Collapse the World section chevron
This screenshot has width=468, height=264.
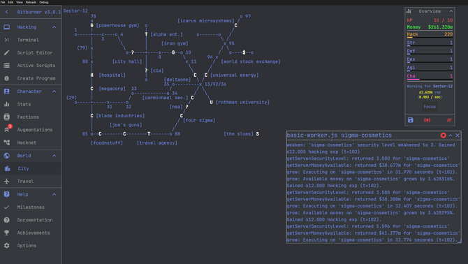(54, 156)
